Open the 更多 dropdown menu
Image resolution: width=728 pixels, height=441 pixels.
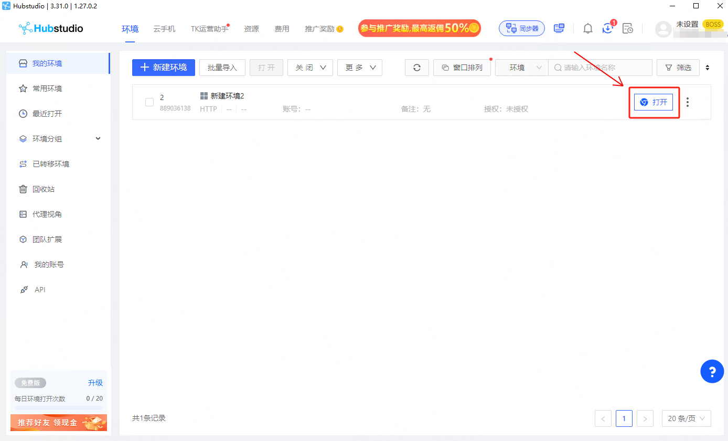coord(360,68)
